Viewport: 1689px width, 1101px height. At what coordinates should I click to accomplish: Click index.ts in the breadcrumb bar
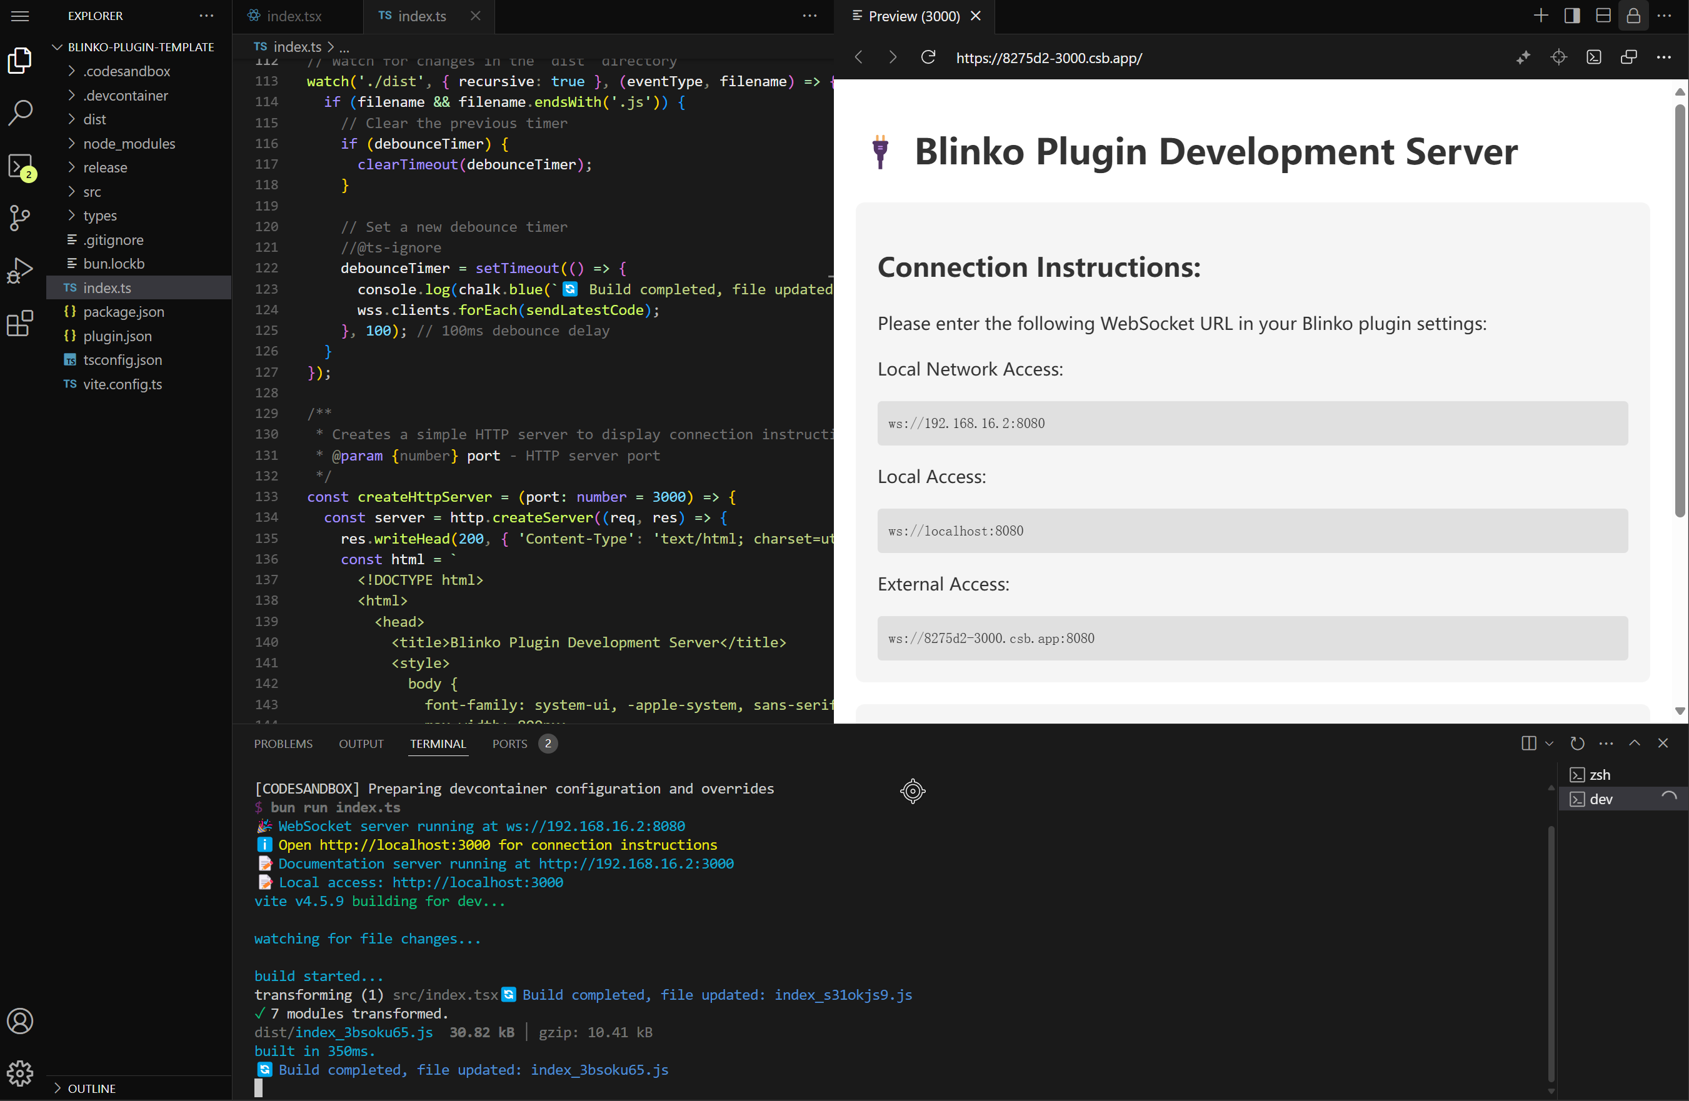[298, 47]
